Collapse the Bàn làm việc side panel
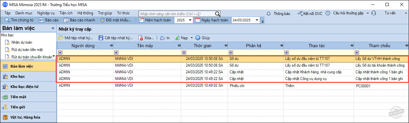 point(53,28)
